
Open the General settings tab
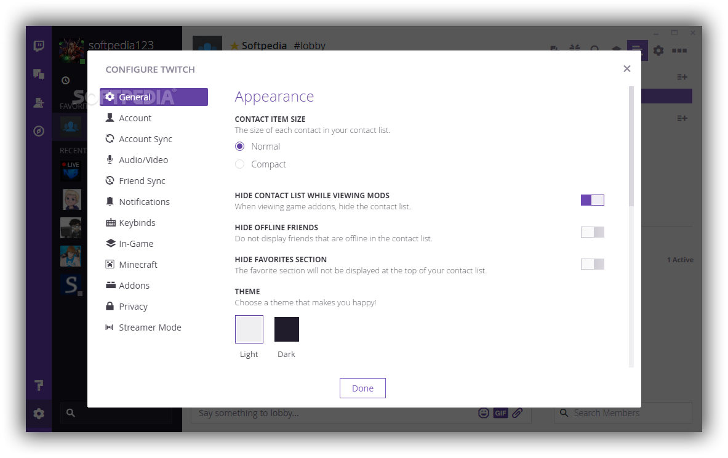154,97
